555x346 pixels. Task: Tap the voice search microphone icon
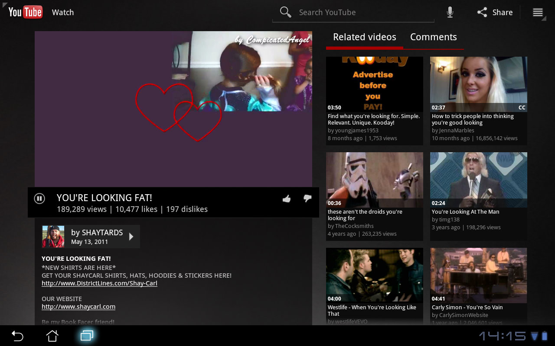click(x=450, y=12)
